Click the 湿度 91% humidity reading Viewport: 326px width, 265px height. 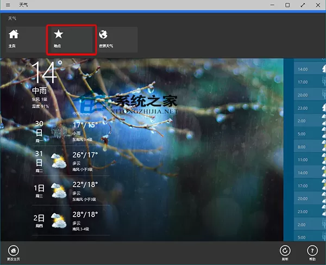[40, 106]
